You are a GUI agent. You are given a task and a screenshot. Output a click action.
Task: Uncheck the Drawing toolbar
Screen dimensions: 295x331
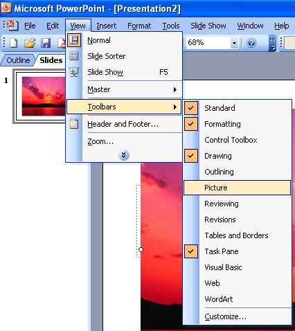pyautogui.click(x=238, y=156)
